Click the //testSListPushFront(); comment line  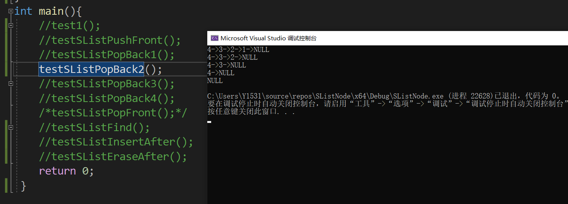(x=110, y=40)
